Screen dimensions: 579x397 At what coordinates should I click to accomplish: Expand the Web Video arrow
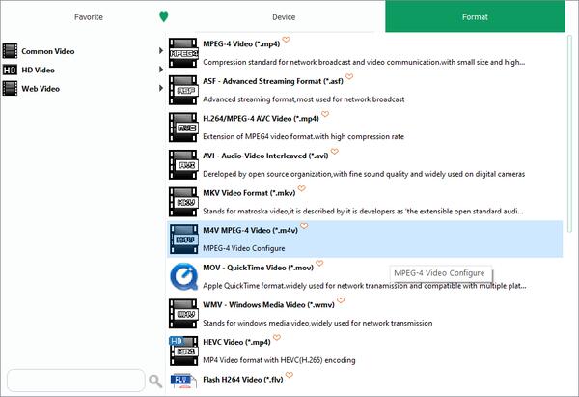tap(160, 88)
